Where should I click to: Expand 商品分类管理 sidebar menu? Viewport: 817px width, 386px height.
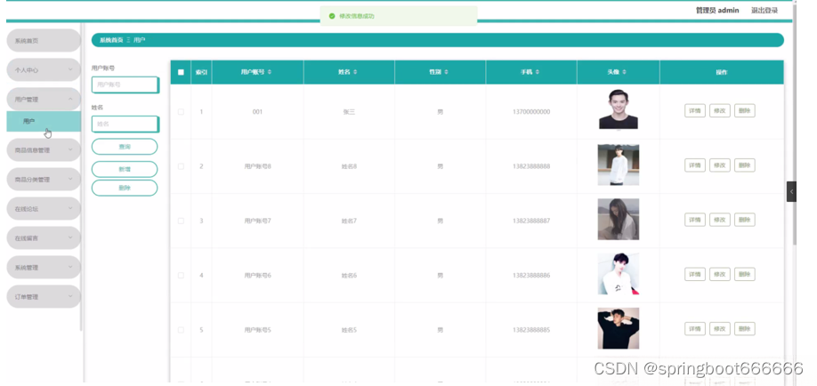[44, 179]
